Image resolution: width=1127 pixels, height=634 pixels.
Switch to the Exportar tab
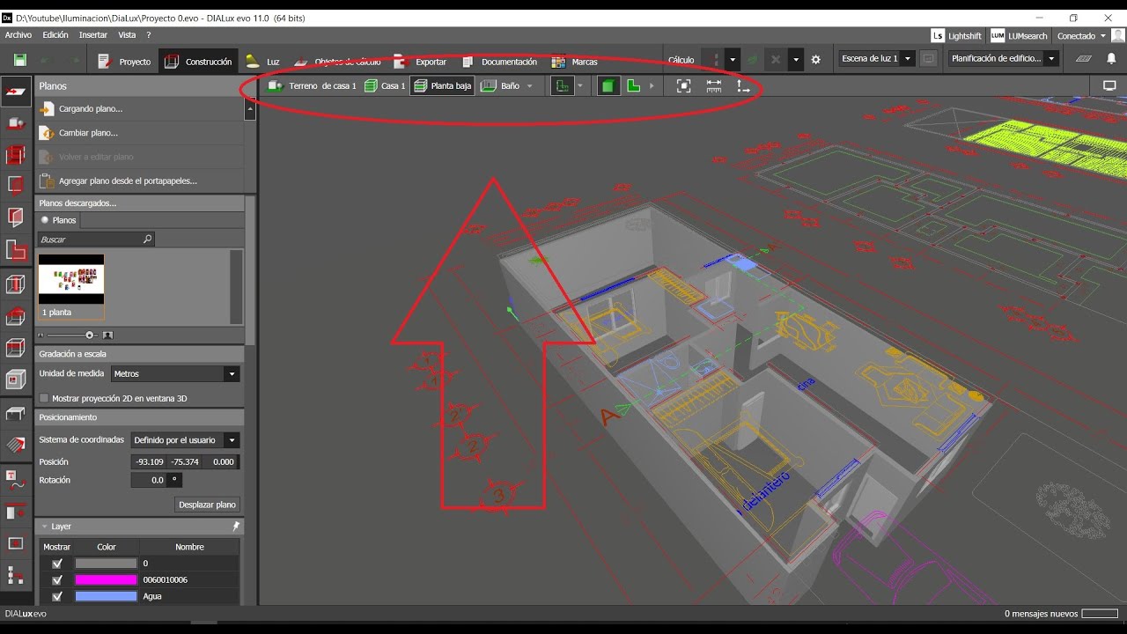pyautogui.click(x=421, y=62)
